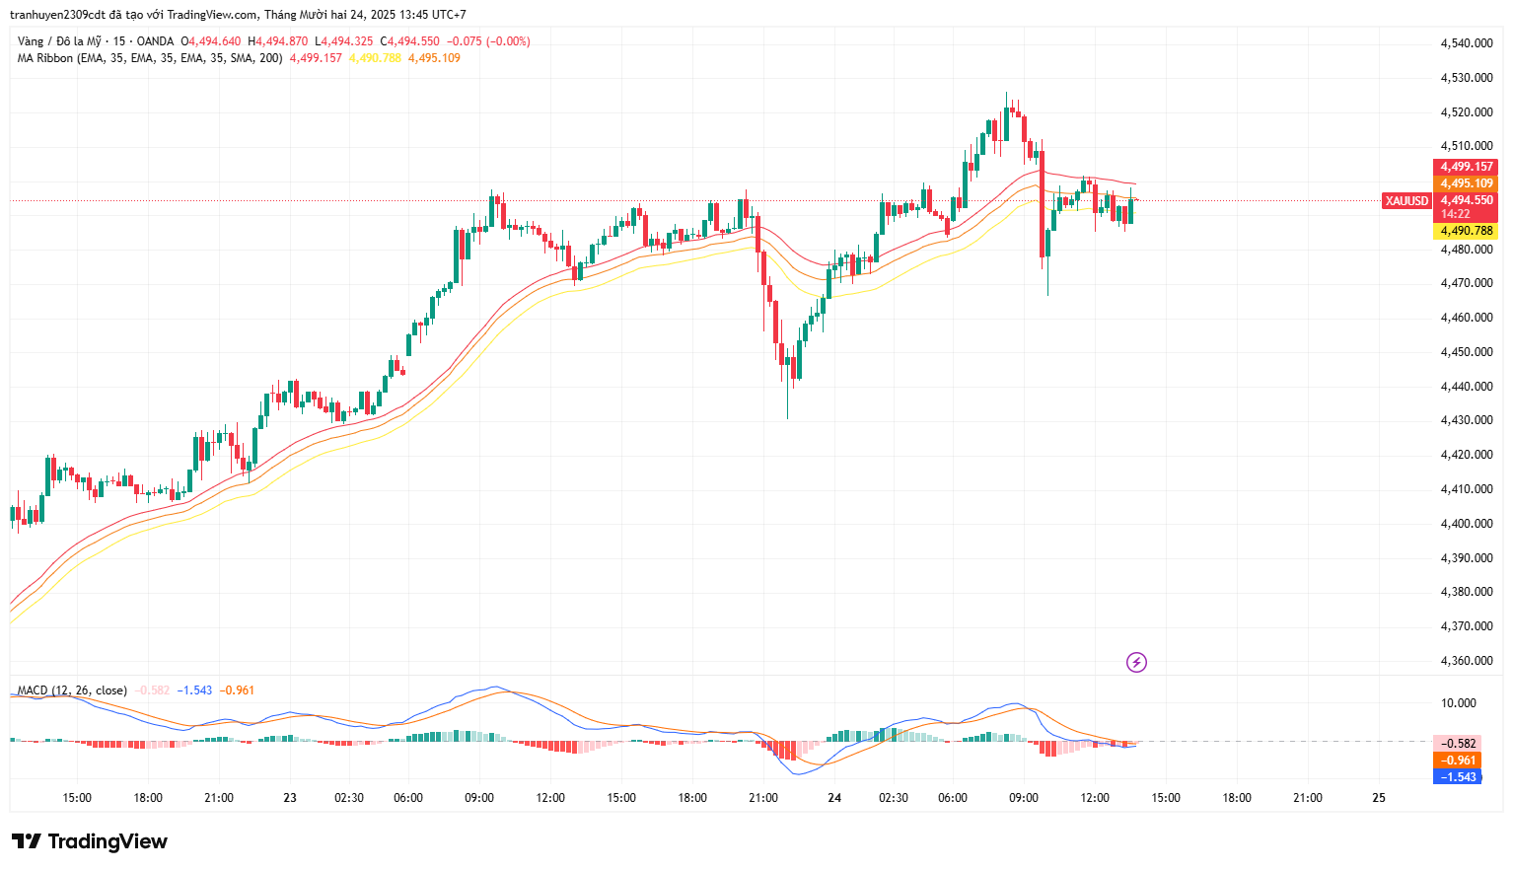This screenshot has width=1513, height=871.
Task: Click the TradingView logo icon
Action: pos(27,841)
